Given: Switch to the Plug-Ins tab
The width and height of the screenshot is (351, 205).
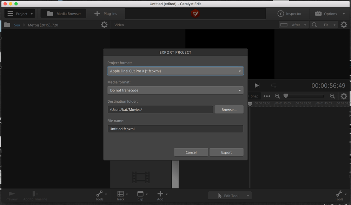Looking at the screenshot, I should click(x=106, y=14).
